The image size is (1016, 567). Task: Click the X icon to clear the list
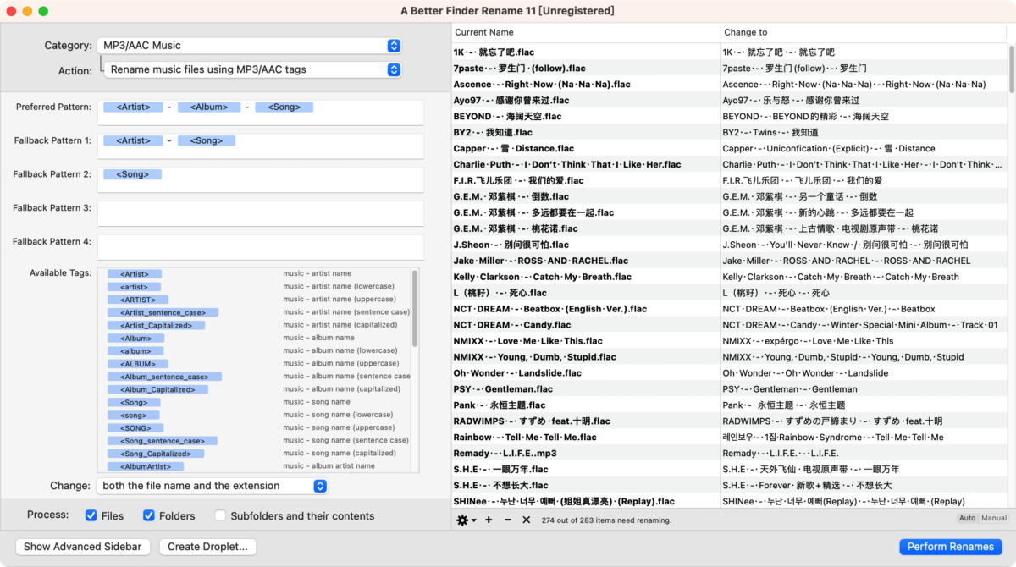click(x=526, y=520)
